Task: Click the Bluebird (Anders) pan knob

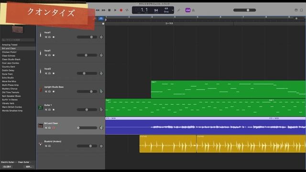Action: click(101, 146)
